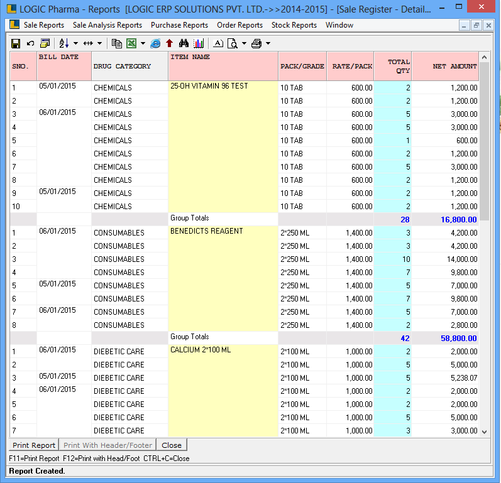Click the TOTAL QTY column header
Image resolution: width=501 pixels, height=483 pixels.
pyautogui.click(x=393, y=66)
